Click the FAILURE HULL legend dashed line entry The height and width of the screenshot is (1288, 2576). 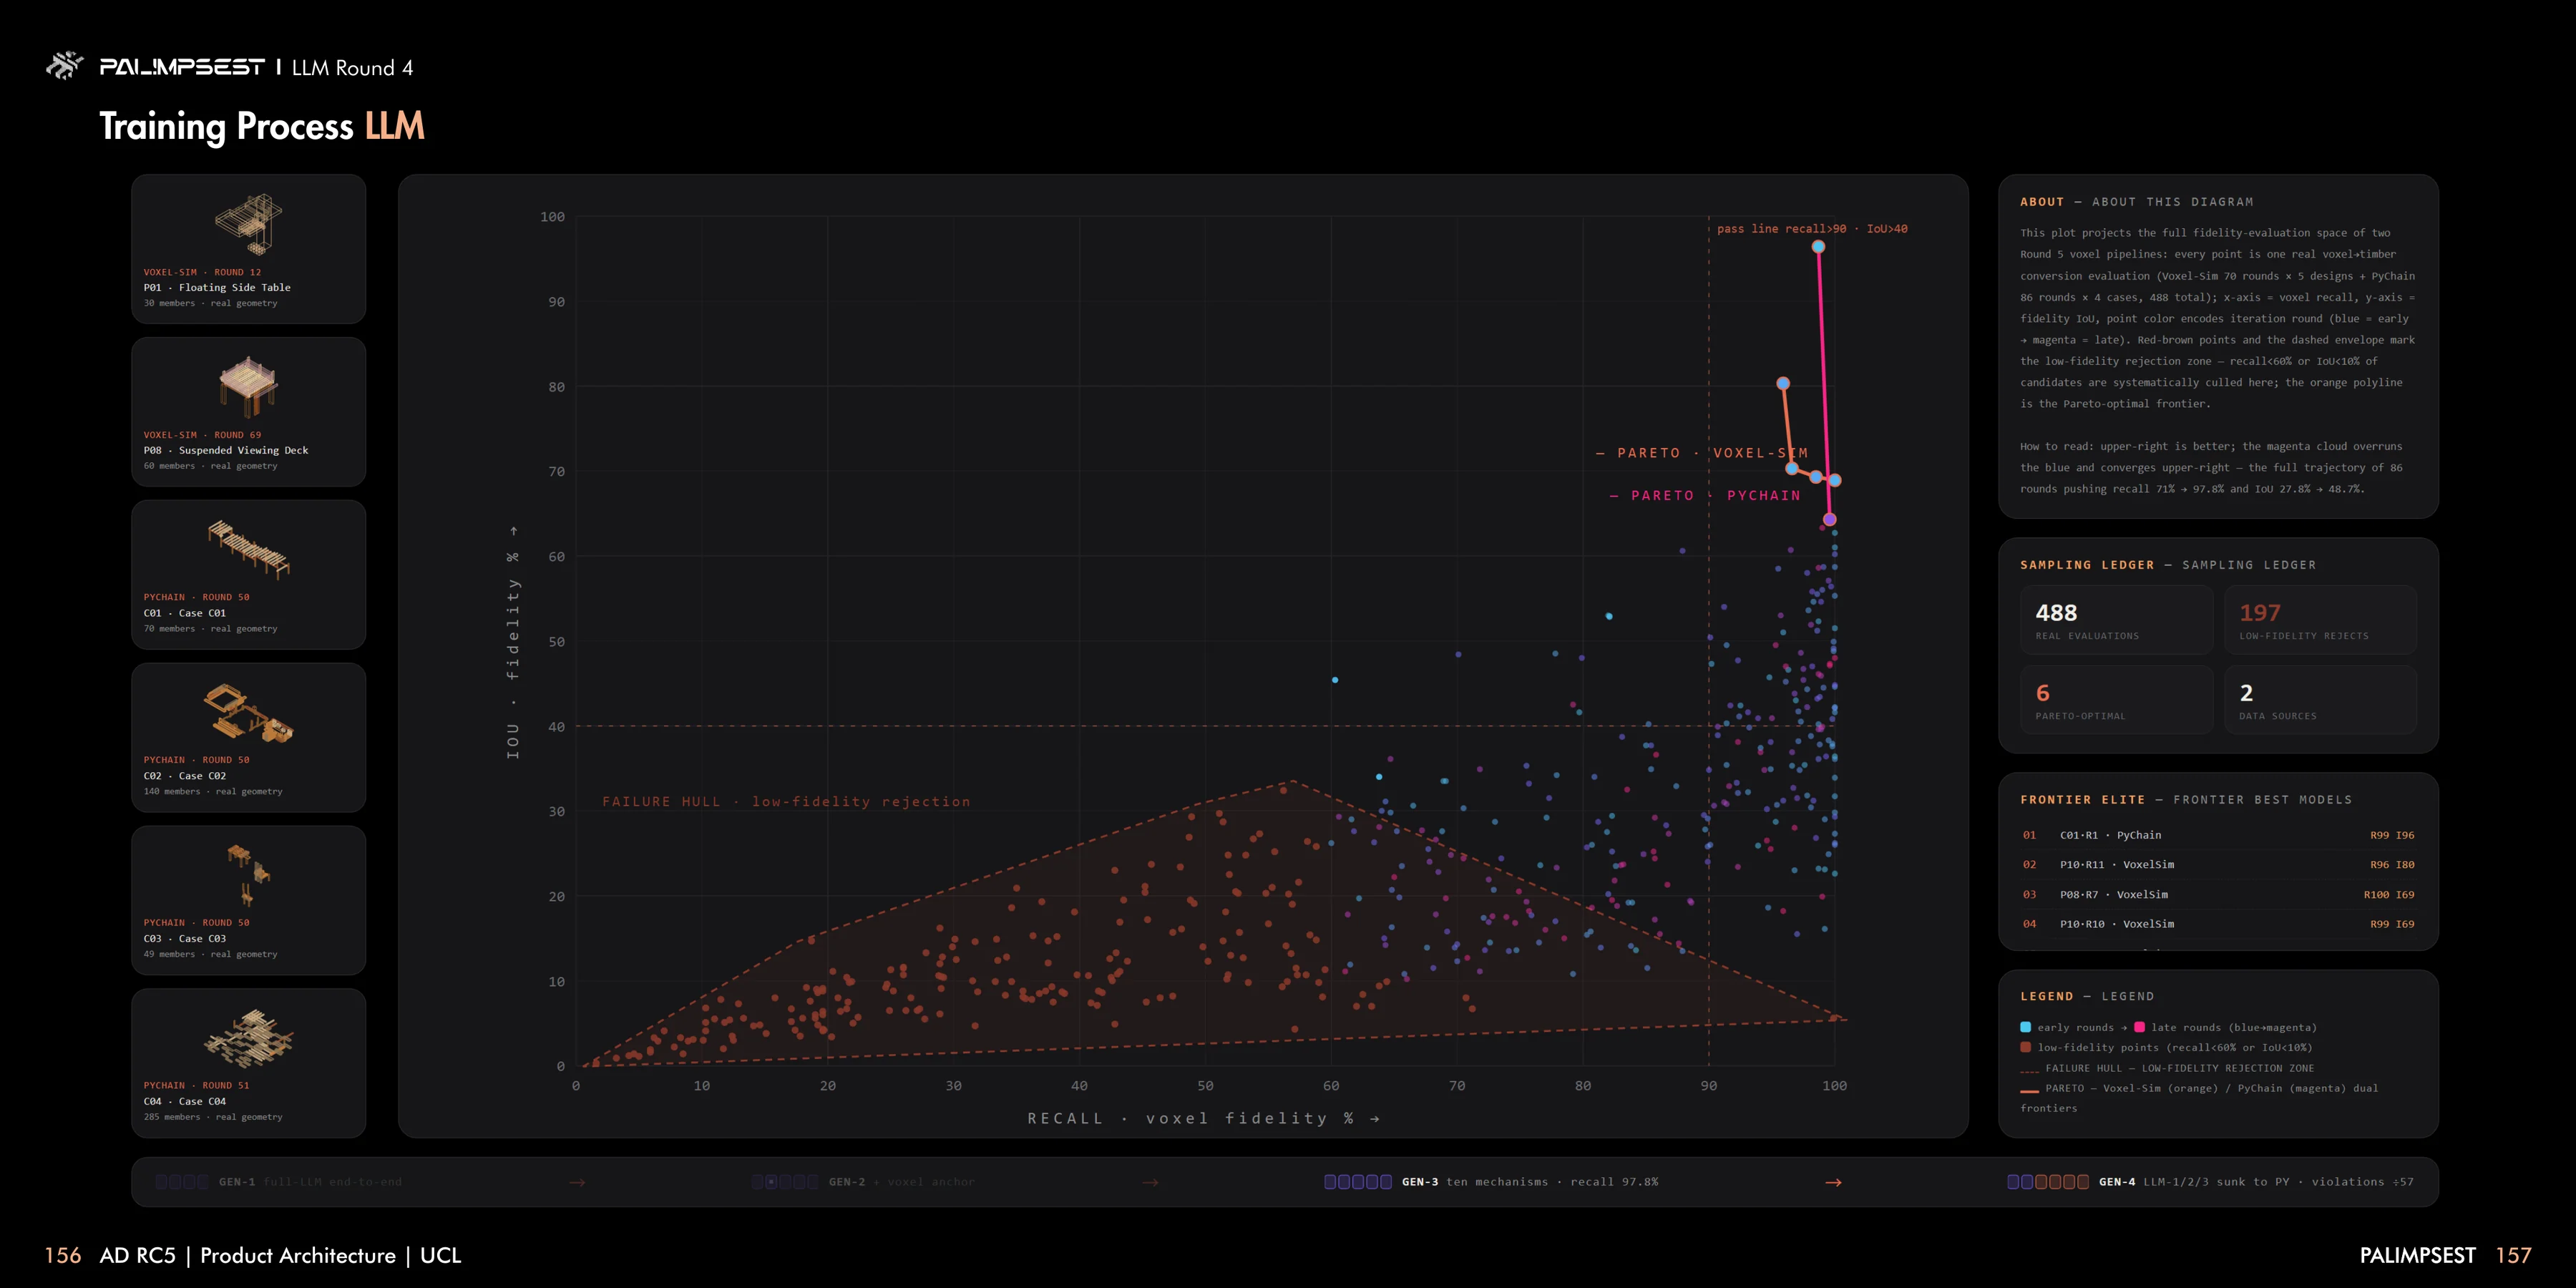point(2167,1068)
